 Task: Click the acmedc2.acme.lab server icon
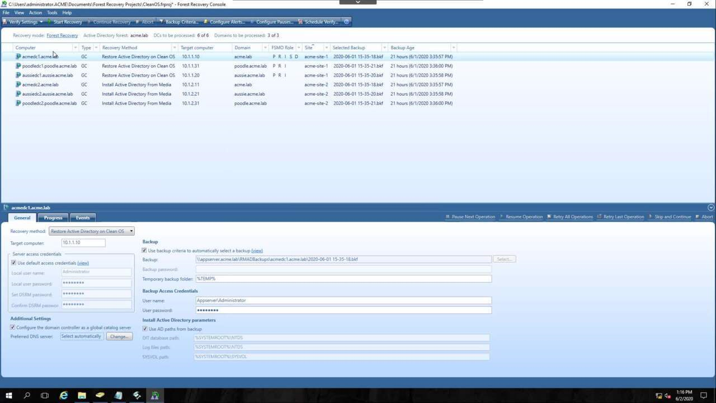click(x=18, y=85)
